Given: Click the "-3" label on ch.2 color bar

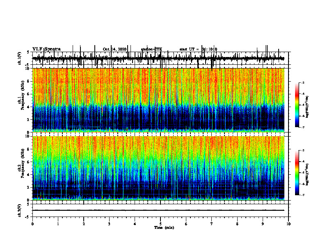Looking at the screenshot, I should pos(303,151).
